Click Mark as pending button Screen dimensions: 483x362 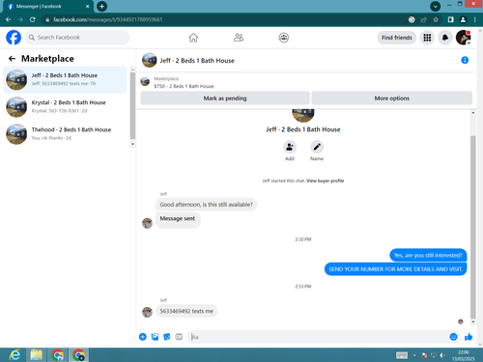coord(225,98)
